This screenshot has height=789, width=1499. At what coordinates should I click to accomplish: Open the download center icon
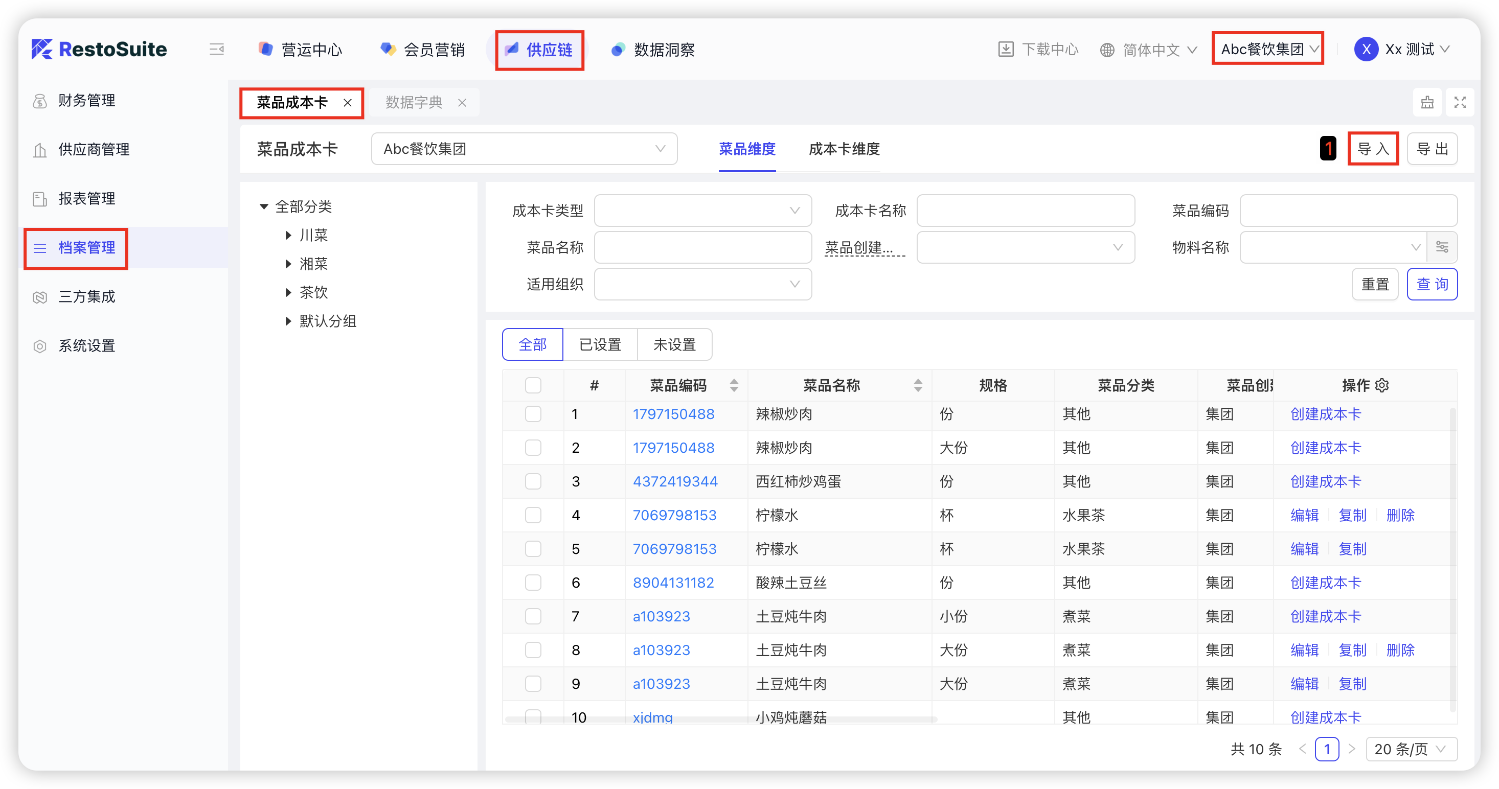click(1006, 50)
